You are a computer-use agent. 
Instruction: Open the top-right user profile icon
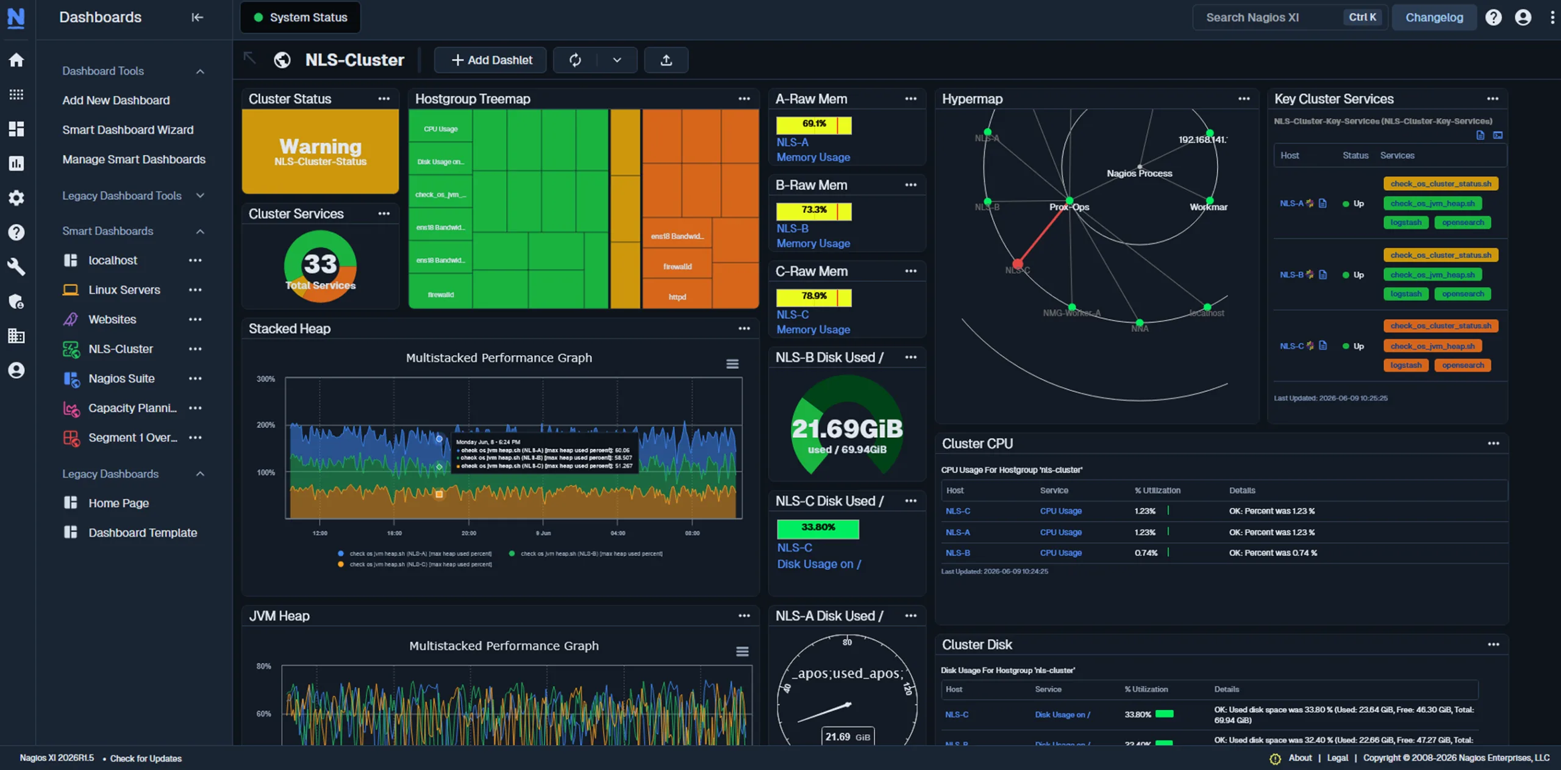tap(1523, 17)
